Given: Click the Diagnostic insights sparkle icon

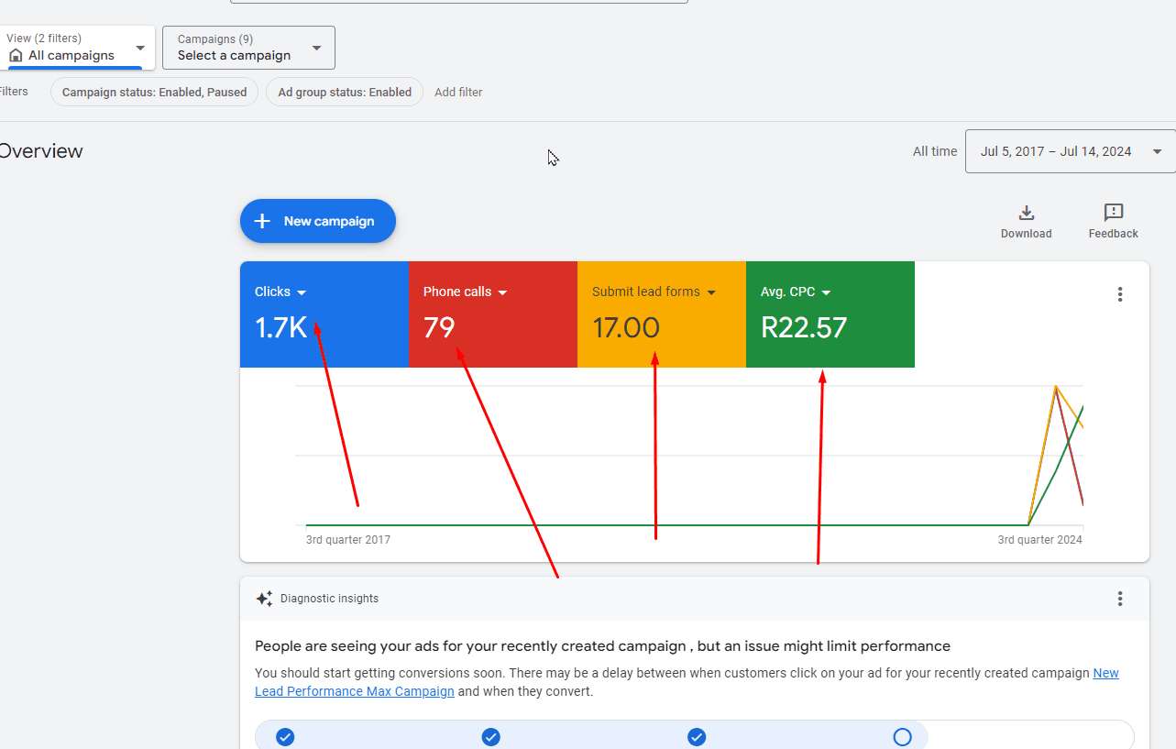Looking at the screenshot, I should [x=264, y=599].
